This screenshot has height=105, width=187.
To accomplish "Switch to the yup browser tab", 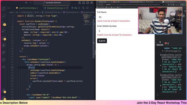I will 120,2.
